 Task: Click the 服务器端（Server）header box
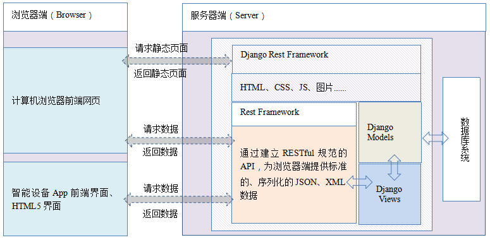click(334, 17)
